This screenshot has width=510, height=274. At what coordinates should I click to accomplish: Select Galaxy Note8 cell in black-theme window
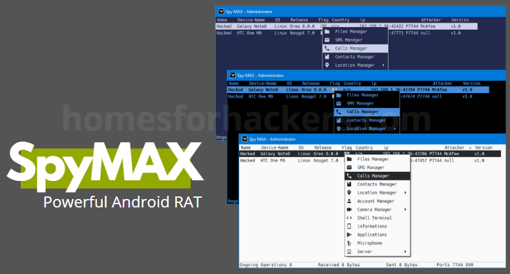[263, 90]
